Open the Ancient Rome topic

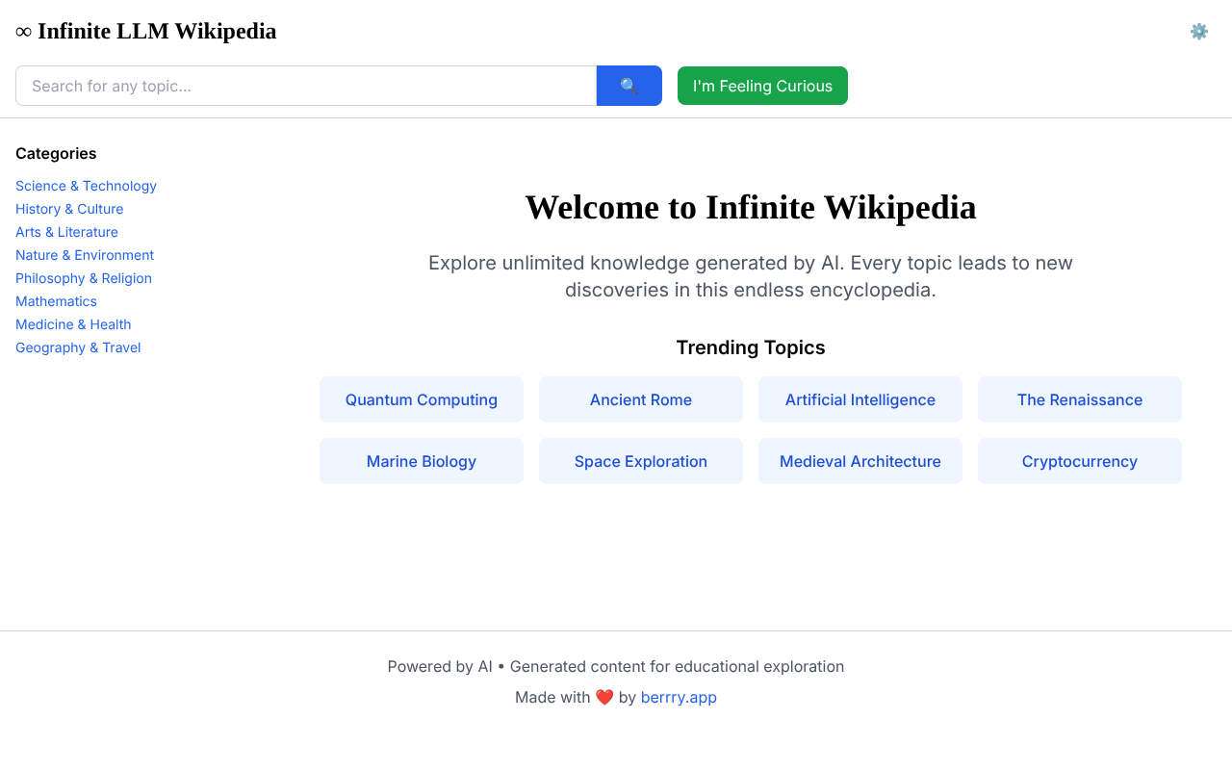pyautogui.click(x=641, y=399)
